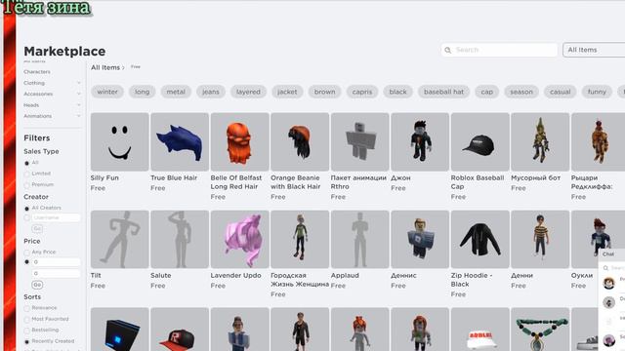Filter by the metal tag
625x351 pixels.
(176, 92)
